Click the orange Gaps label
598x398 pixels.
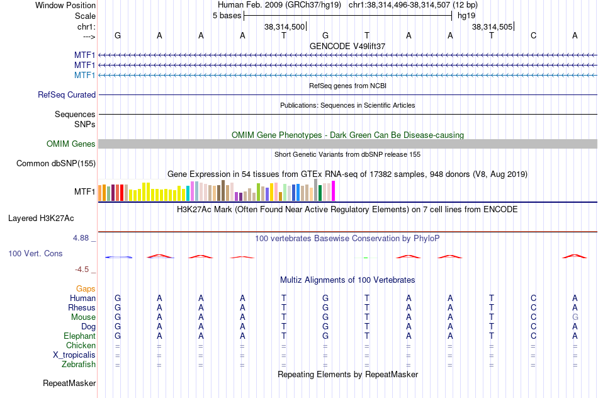(86, 289)
